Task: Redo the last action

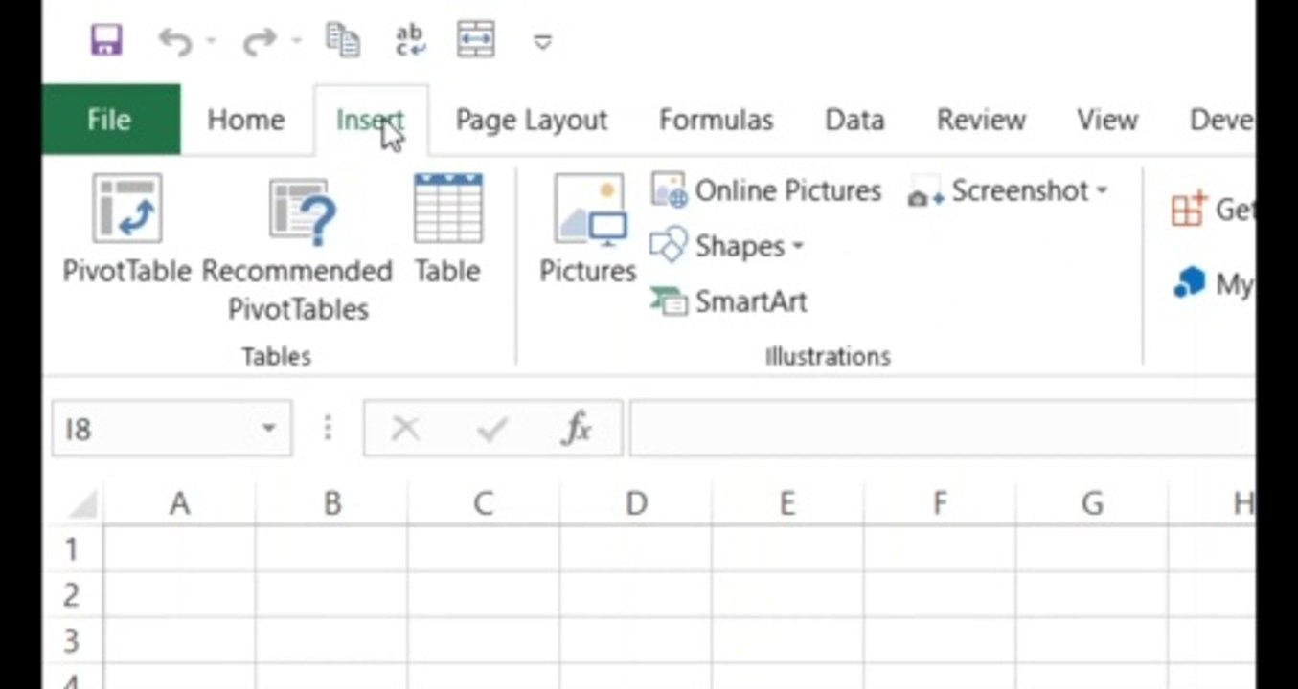Action: pos(260,41)
